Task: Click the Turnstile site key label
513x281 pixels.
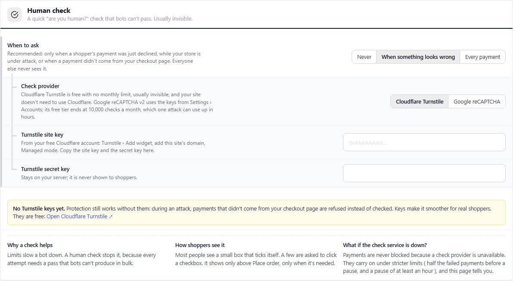Action: 42,134
